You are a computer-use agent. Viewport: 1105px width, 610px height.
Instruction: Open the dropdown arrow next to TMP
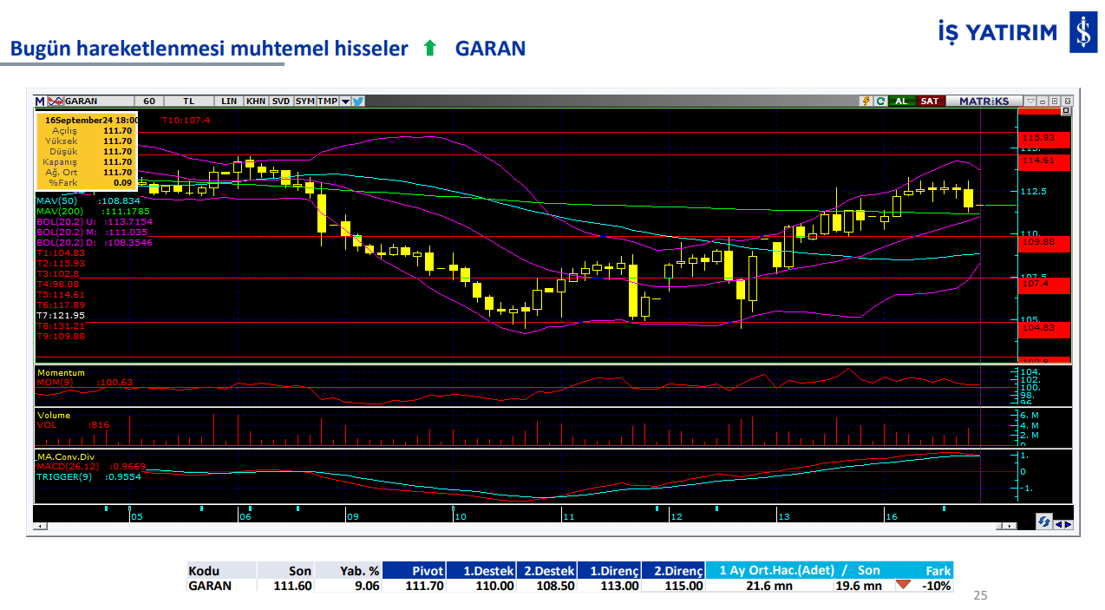coord(345,101)
